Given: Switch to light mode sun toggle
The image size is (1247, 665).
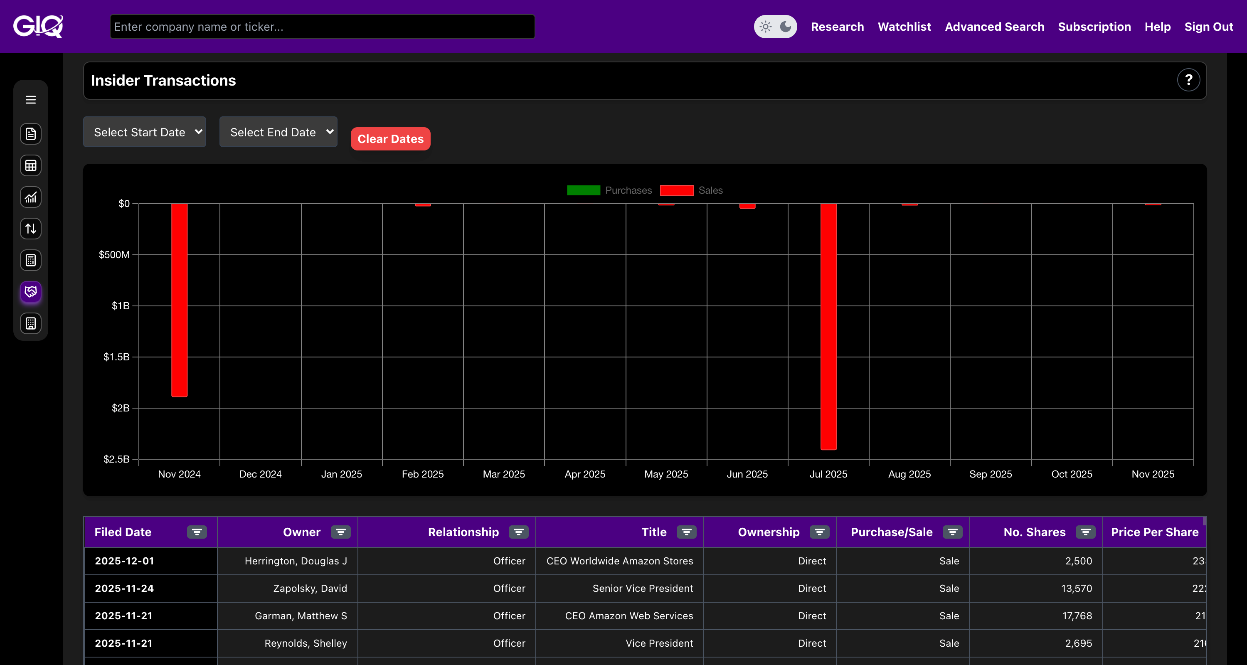Looking at the screenshot, I should pos(765,27).
